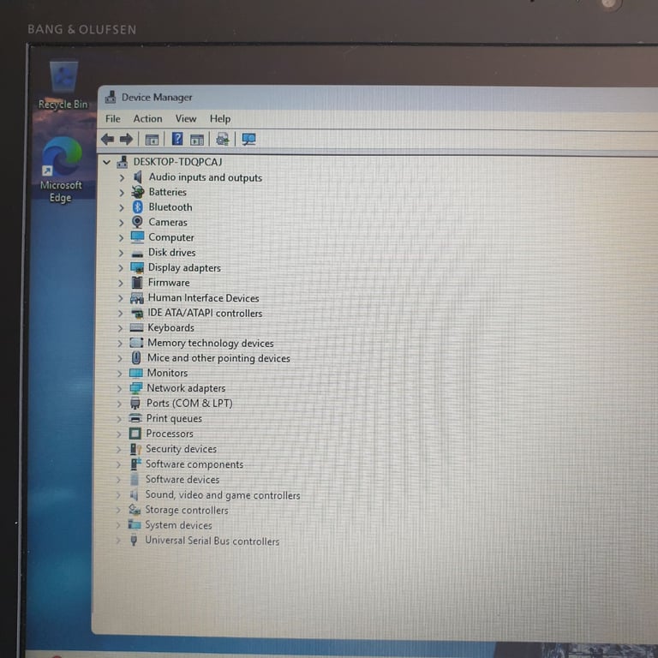Click the square Processors icon
This screenshot has height=658, width=658.
tap(135, 434)
